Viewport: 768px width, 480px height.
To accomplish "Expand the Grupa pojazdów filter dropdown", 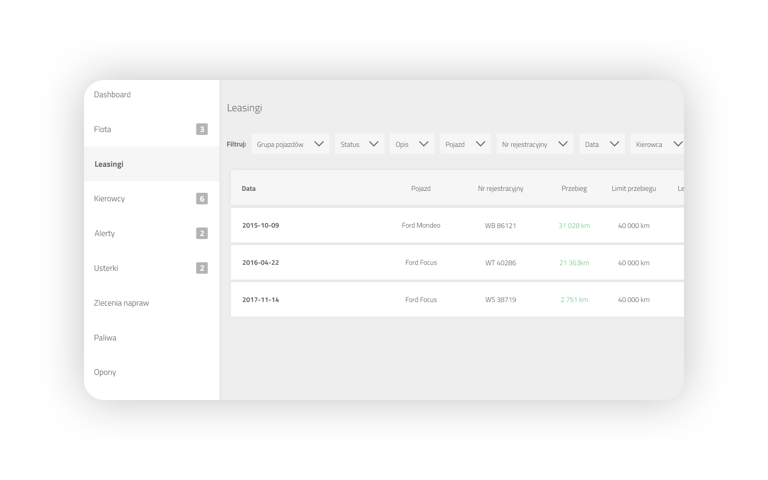I will (290, 144).
